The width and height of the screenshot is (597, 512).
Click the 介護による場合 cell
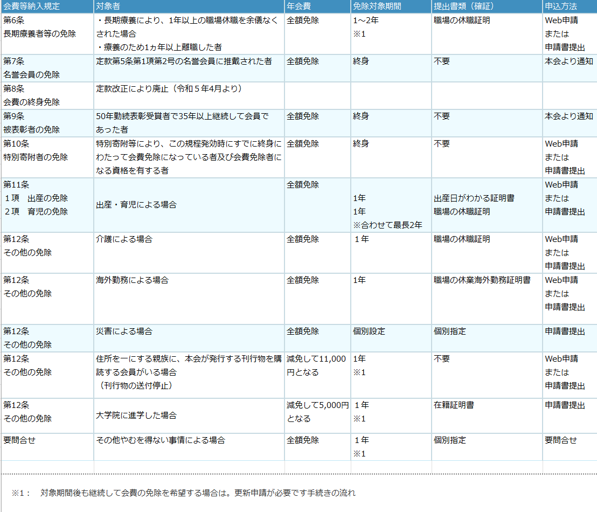[x=124, y=239]
